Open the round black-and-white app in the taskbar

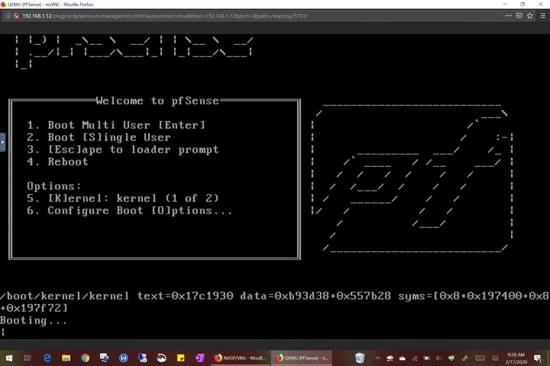pos(161,358)
